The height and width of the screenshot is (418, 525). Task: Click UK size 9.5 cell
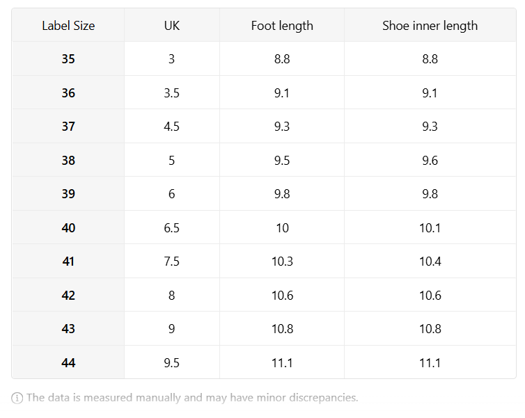pos(172,362)
